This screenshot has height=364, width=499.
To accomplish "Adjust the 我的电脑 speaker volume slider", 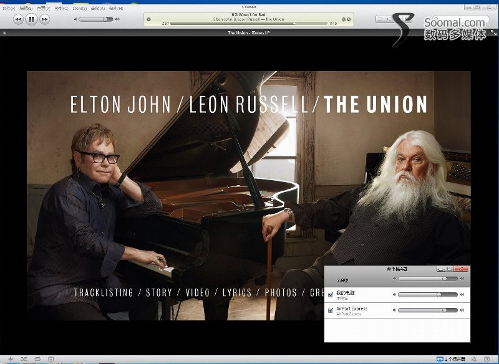I will 428,295.
